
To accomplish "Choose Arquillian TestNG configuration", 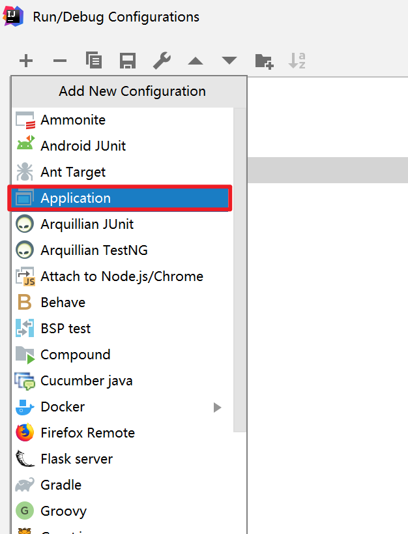I will click(94, 250).
